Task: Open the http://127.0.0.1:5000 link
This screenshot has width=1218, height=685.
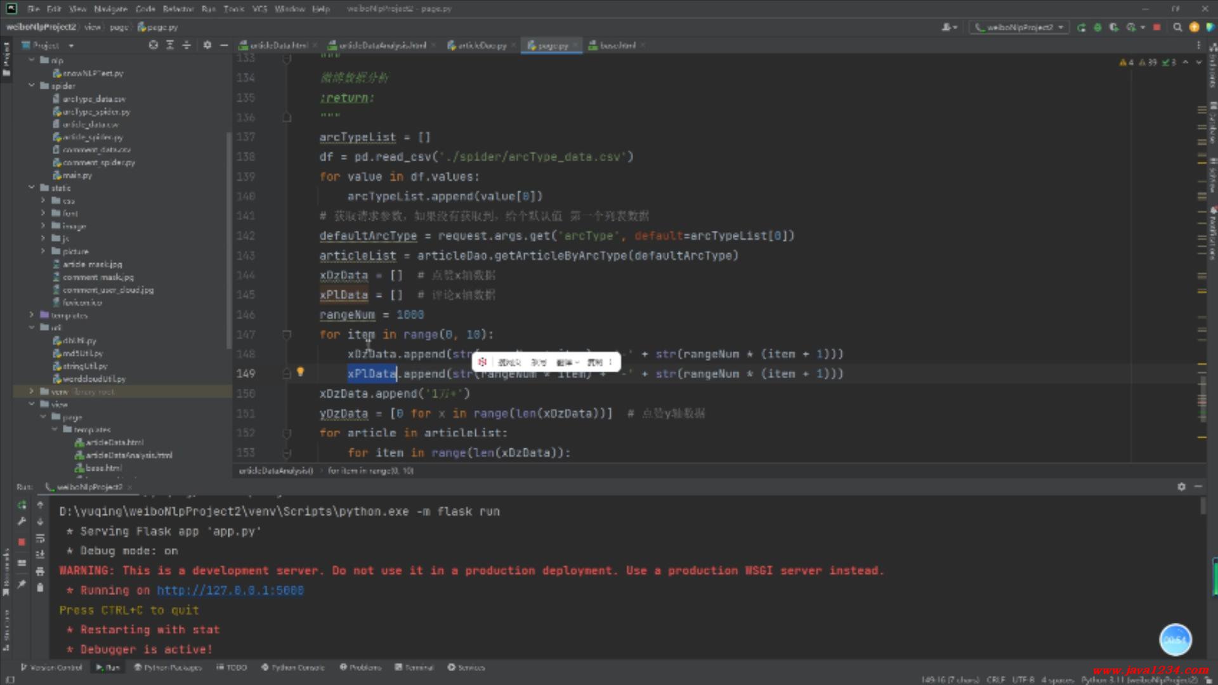Action: click(230, 590)
